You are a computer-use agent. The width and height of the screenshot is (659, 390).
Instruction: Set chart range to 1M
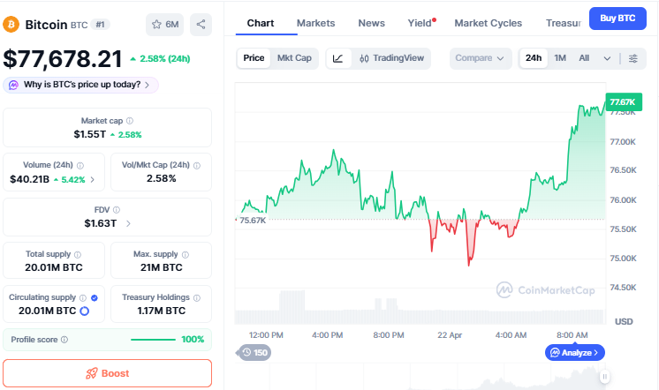[x=560, y=58]
